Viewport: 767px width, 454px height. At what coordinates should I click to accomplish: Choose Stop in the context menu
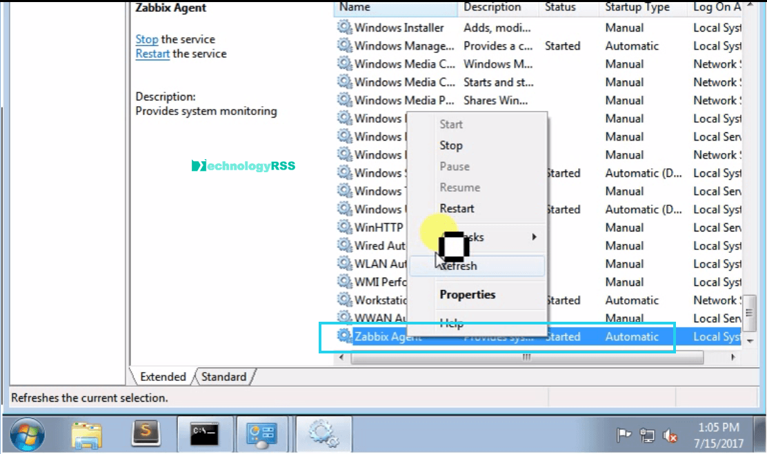tap(451, 145)
